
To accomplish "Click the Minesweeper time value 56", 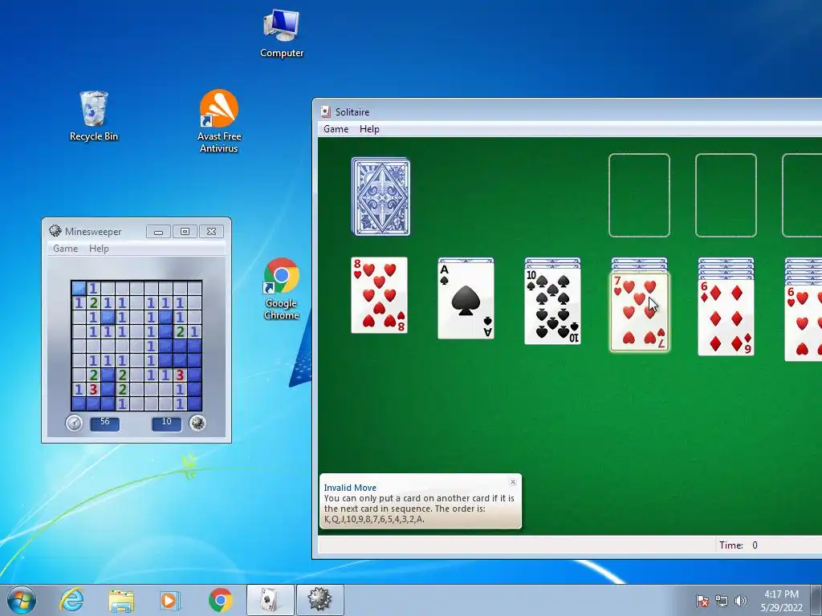I will [105, 423].
